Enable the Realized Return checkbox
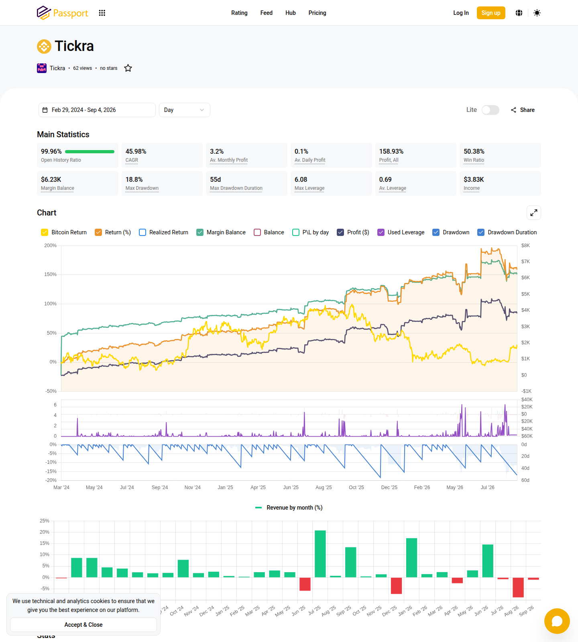The height and width of the screenshot is (642, 578). click(142, 232)
